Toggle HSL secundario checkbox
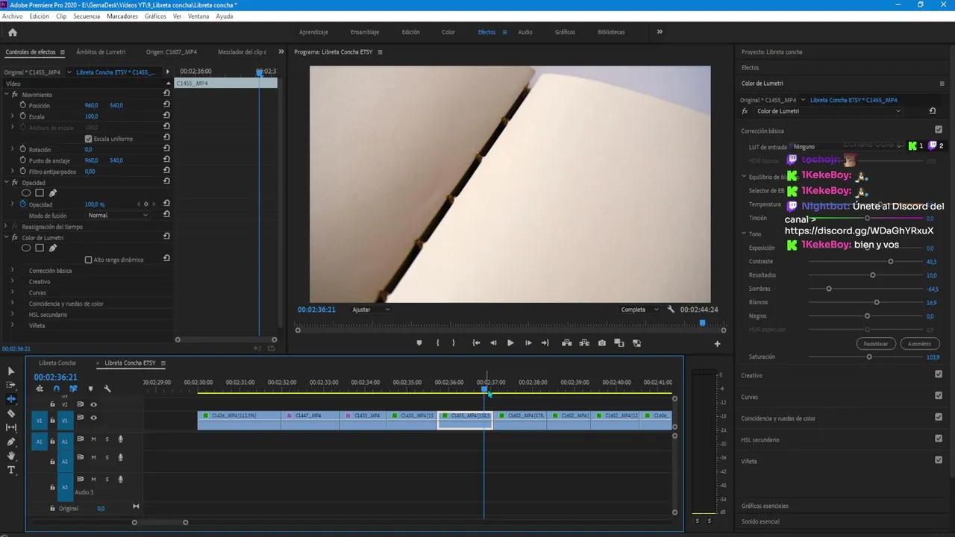 pyautogui.click(x=939, y=439)
